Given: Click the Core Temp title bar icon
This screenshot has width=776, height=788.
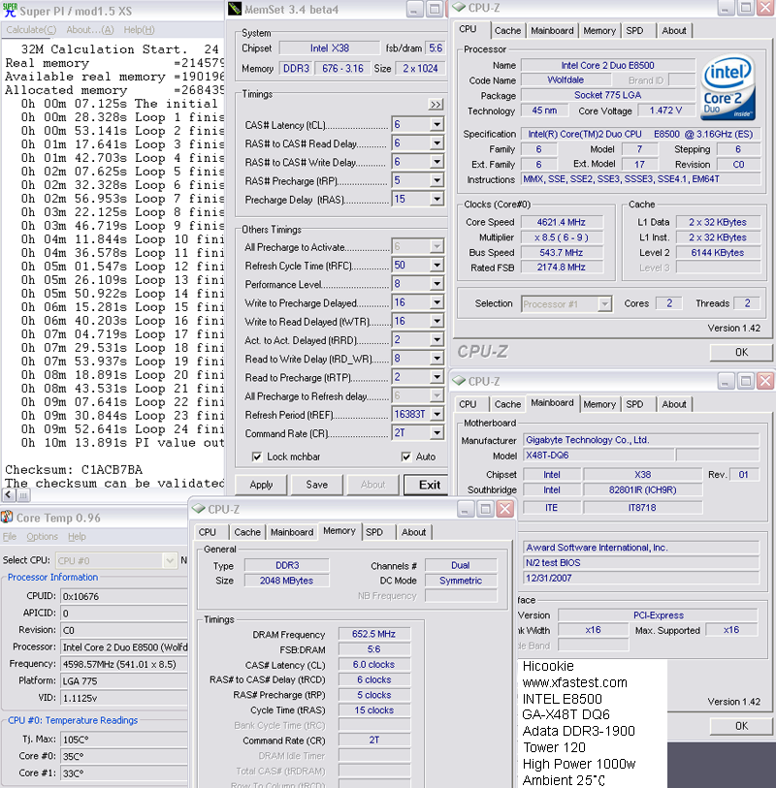Looking at the screenshot, I should tap(7, 518).
